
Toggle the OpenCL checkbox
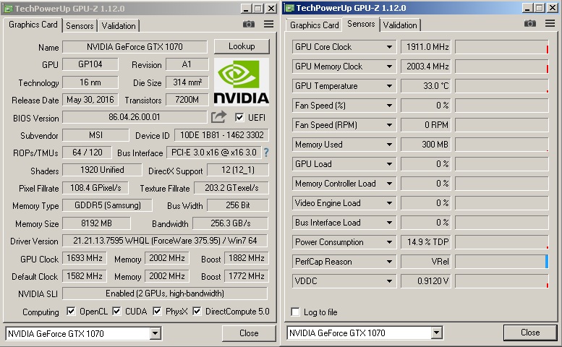pos(71,311)
